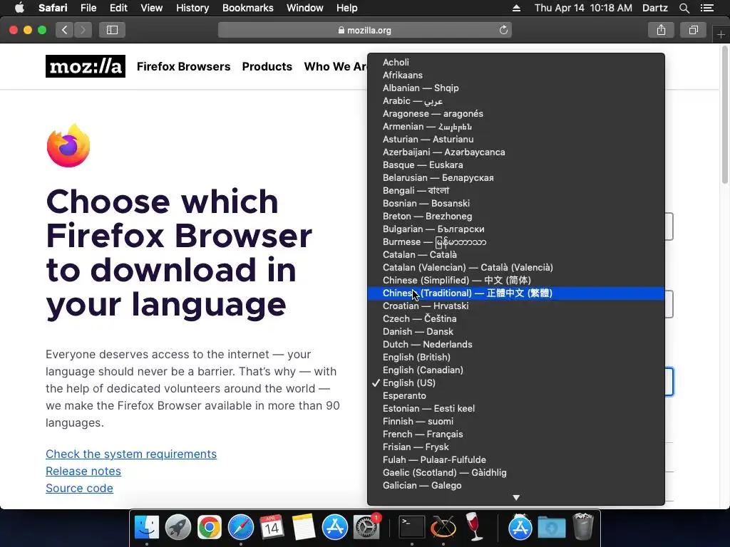Select English (Canadian) option
Image resolution: width=730 pixels, height=547 pixels.
point(516,370)
